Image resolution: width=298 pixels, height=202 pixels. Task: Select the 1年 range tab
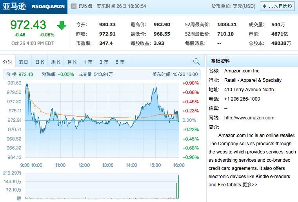[x=88, y=62]
